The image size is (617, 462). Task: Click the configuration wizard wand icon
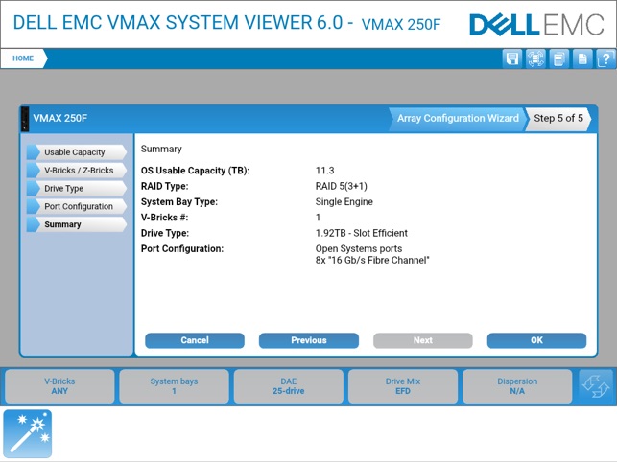pyautogui.click(x=28, y=433)
